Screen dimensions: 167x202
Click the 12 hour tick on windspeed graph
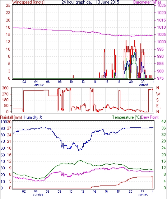point(83,82)
